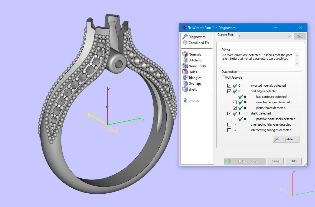Viewport: 315px width, 207px height.
Task: Uncheck shells detected checkbox
Action: (x=229, y=113)
